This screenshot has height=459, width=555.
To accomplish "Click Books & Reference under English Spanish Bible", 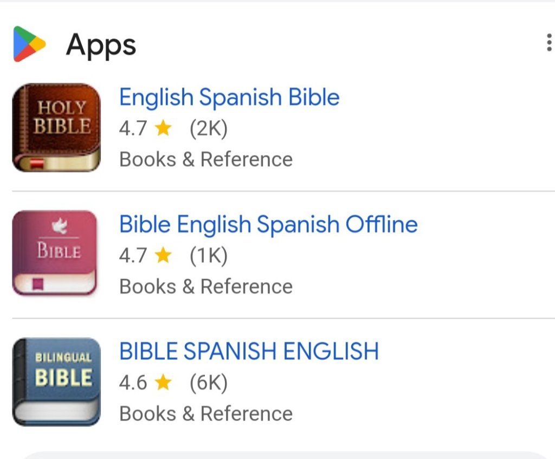I will (x=205, y=159).
